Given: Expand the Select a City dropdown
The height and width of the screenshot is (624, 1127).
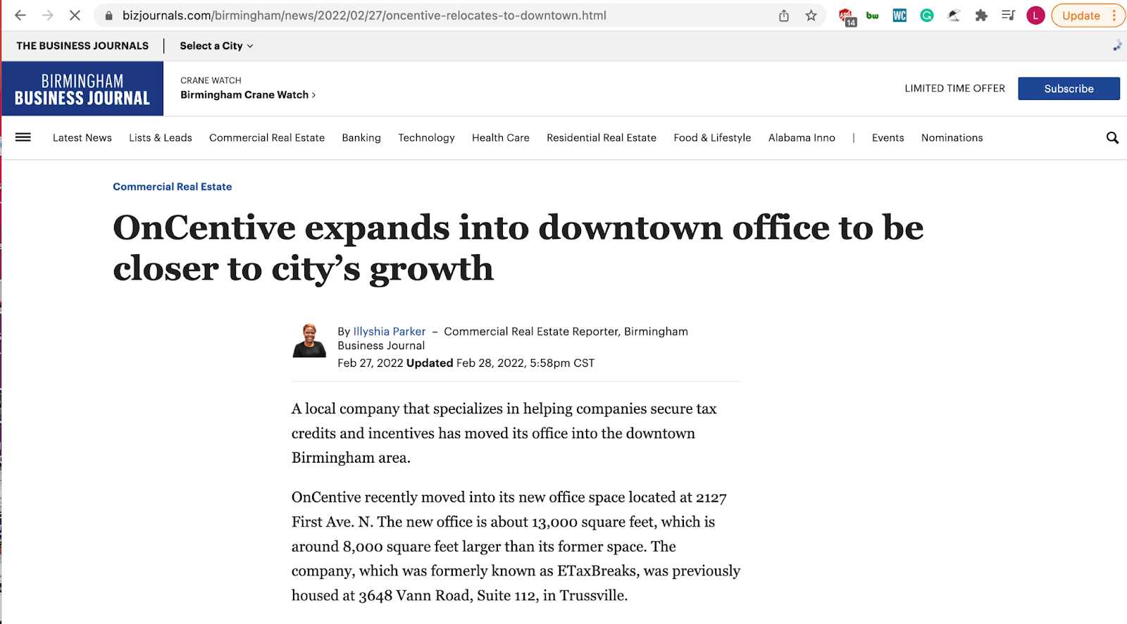Looking at the screenshot, I should pyautogui.click(x=216, y=46).
